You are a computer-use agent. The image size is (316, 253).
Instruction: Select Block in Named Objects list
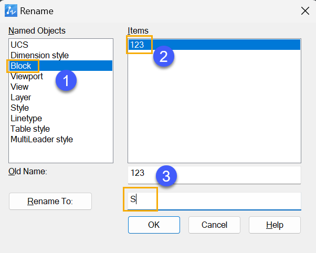coord(61,66)
